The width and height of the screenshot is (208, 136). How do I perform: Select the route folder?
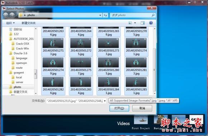click(19, 68)
